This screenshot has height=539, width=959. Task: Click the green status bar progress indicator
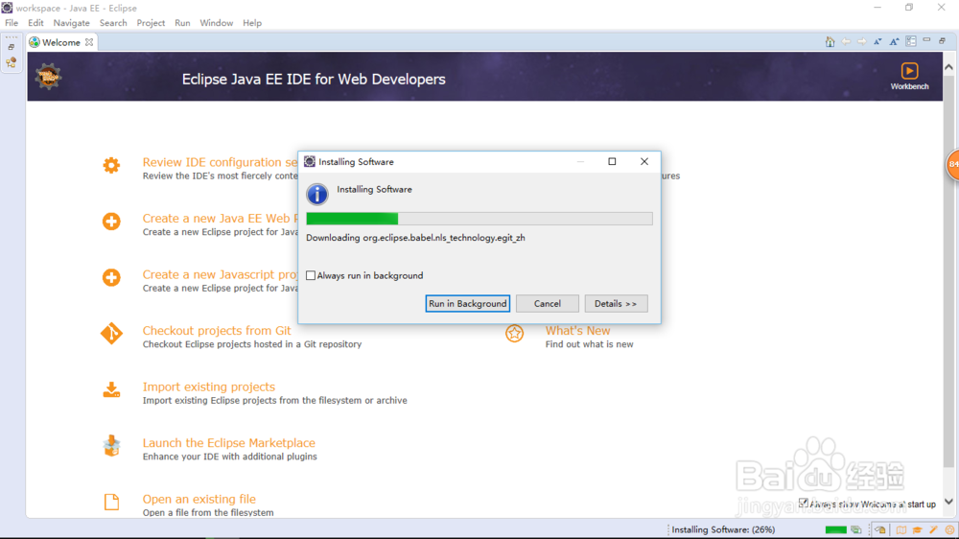(x=835, y=529)
